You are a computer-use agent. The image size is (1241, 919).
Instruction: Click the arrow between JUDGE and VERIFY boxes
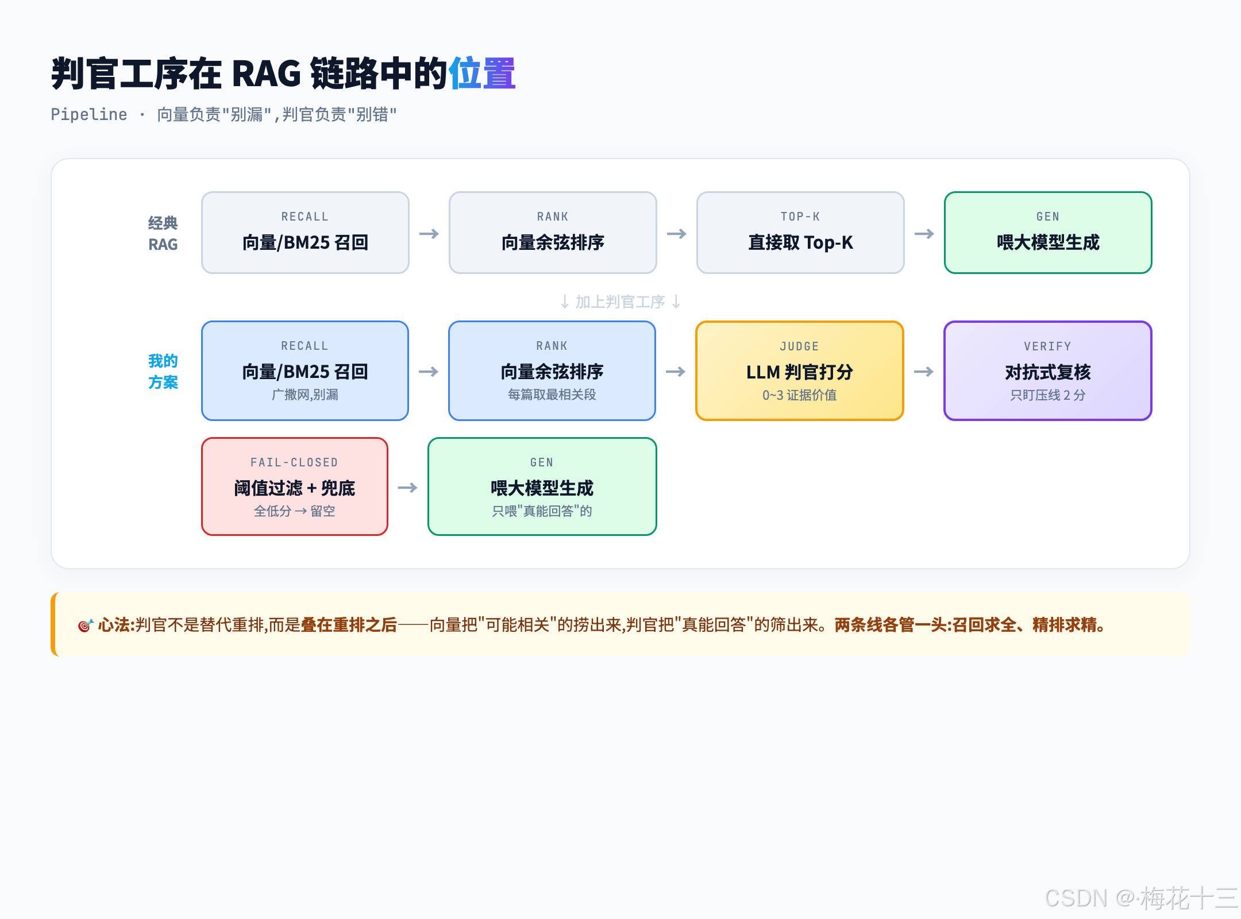[924, 372]
